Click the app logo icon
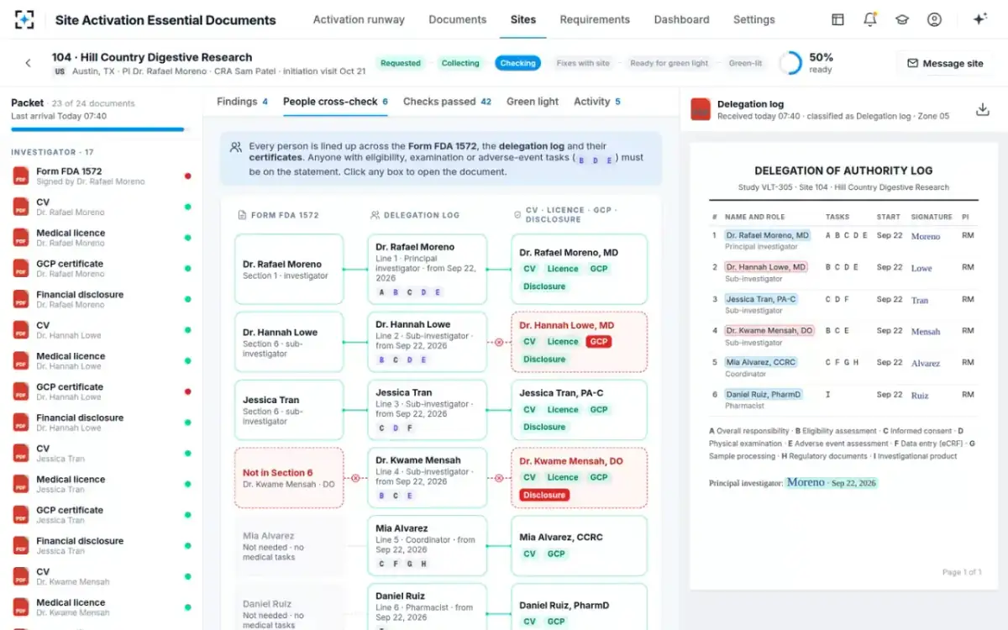This screenshot has height=630, width=1008. (x=24, y=19)
